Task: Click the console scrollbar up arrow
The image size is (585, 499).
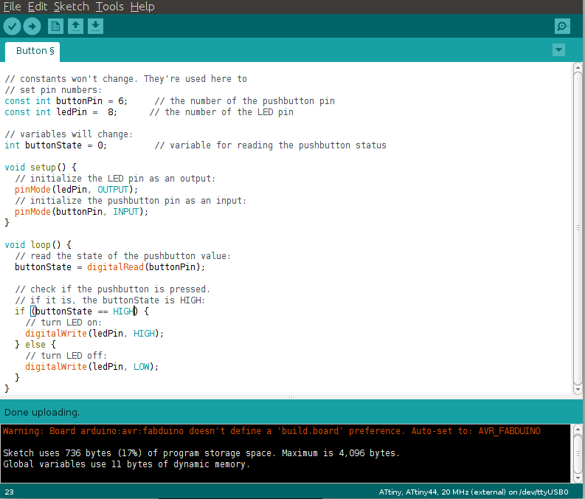Action: tap(578, 429)
